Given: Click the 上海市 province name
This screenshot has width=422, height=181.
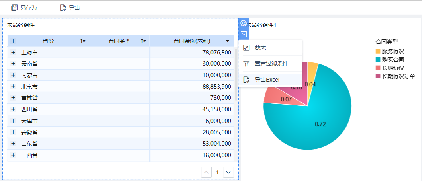Looking at the screenshot, I should point(29,53).
